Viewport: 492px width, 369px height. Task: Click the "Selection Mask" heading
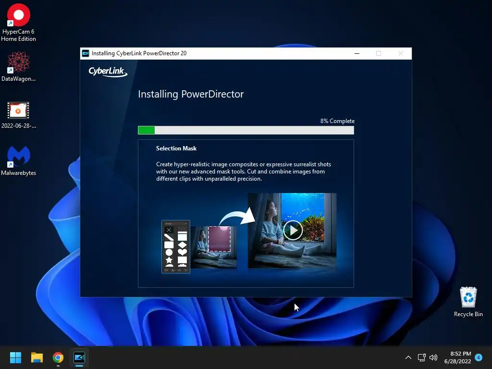point(176,148)
